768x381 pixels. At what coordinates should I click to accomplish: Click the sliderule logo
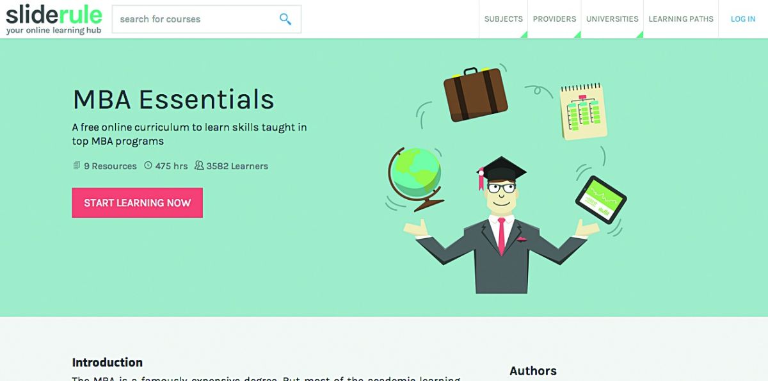click(x=54, y=19)
